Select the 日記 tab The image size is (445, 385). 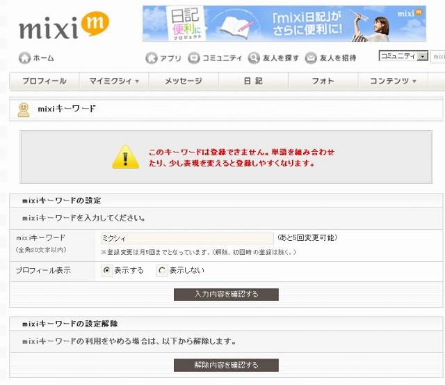tap(253, 81)
